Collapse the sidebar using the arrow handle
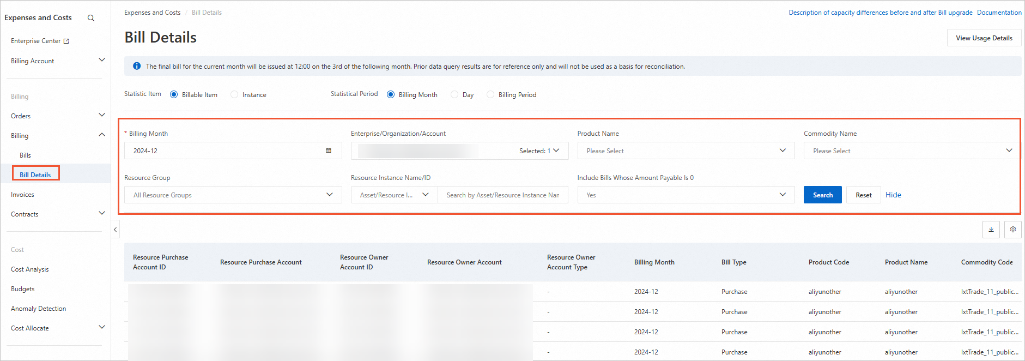Screen dimensions: 1025x361 click(115, 230)
